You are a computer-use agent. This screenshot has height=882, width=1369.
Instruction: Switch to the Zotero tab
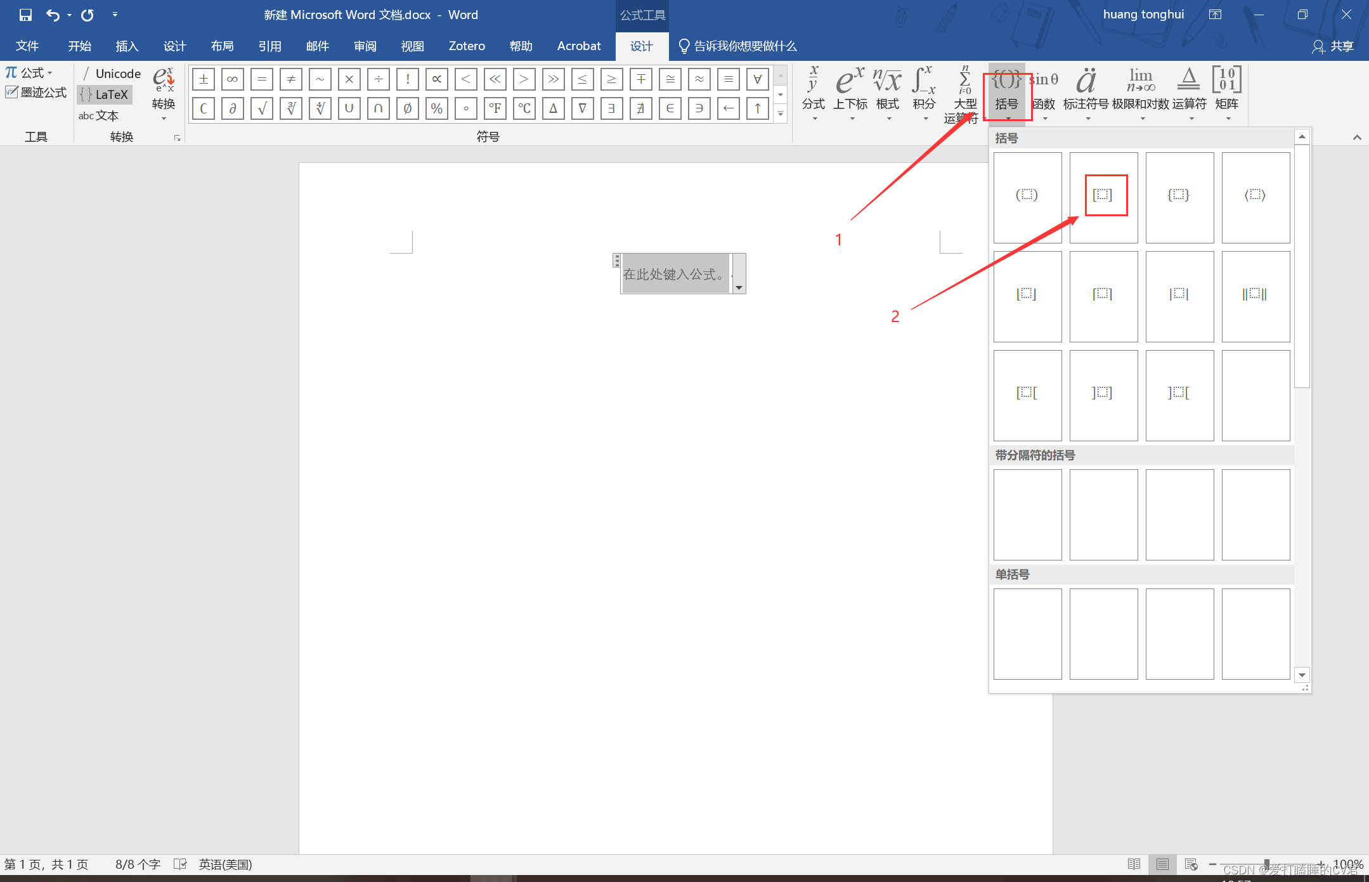(x=466, y=46)
